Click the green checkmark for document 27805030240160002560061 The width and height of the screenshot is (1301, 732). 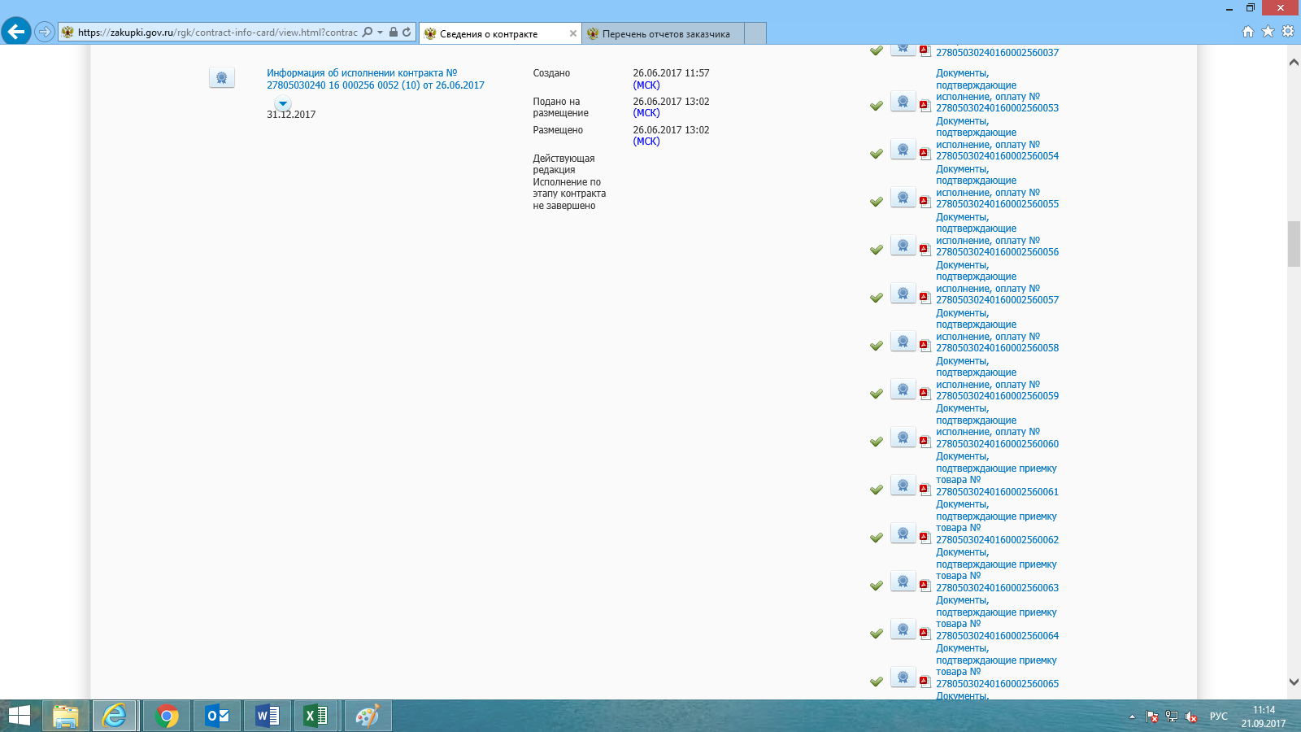tap(877, 490)
